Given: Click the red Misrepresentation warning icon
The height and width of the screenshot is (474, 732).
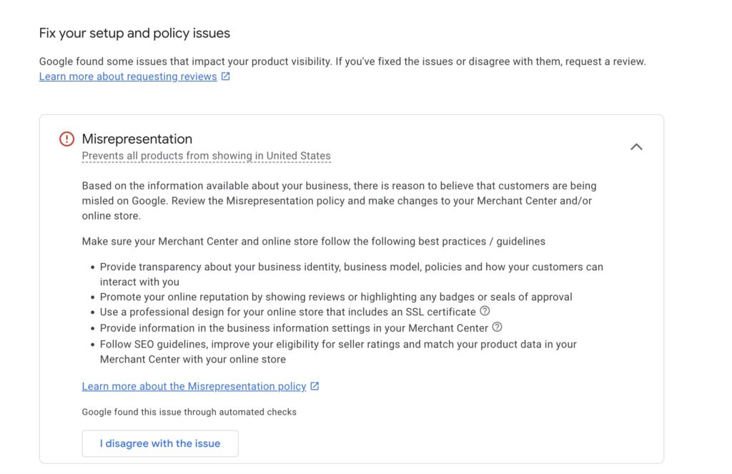Looking at the screenshot, I should pyautogui.click(x=66, y=139).
